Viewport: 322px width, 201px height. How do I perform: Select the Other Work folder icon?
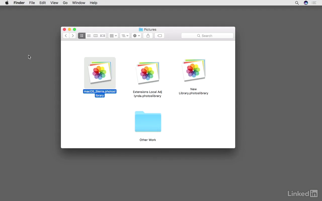click(148, 121)
